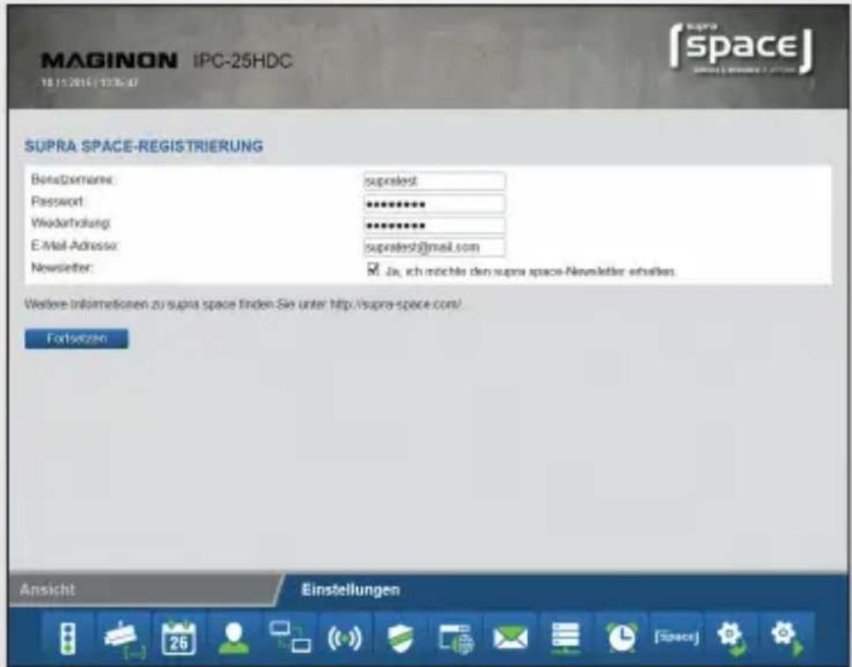Click the Newsletter label
Image resolution: width=852 pixels, height=667 pixels.
click(62, 267)
